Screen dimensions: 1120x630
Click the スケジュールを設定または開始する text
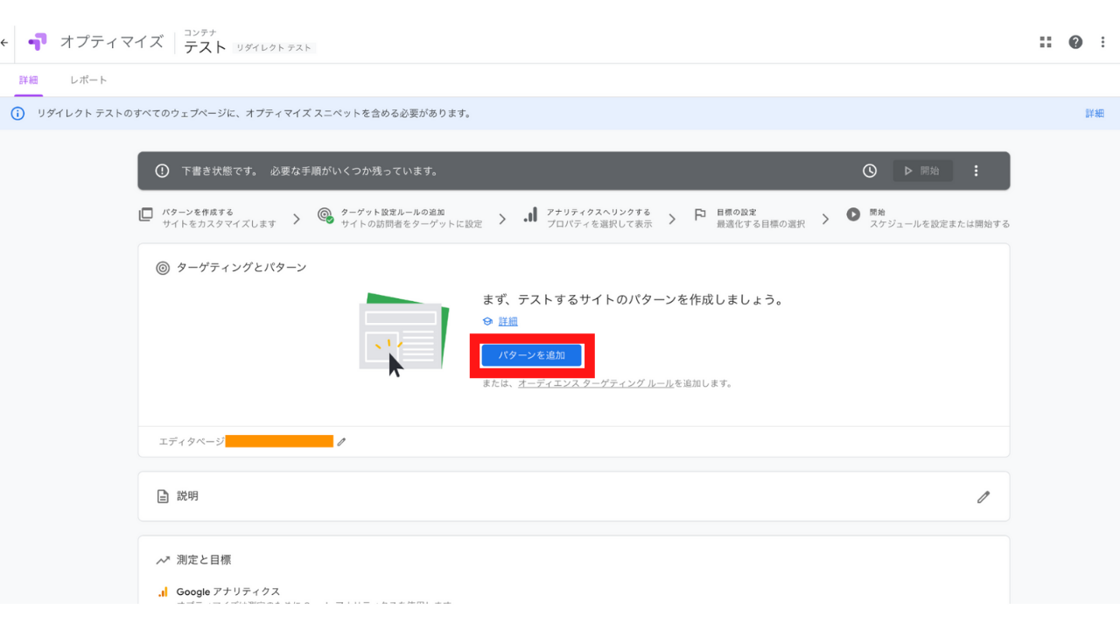[x=940, y=224]
